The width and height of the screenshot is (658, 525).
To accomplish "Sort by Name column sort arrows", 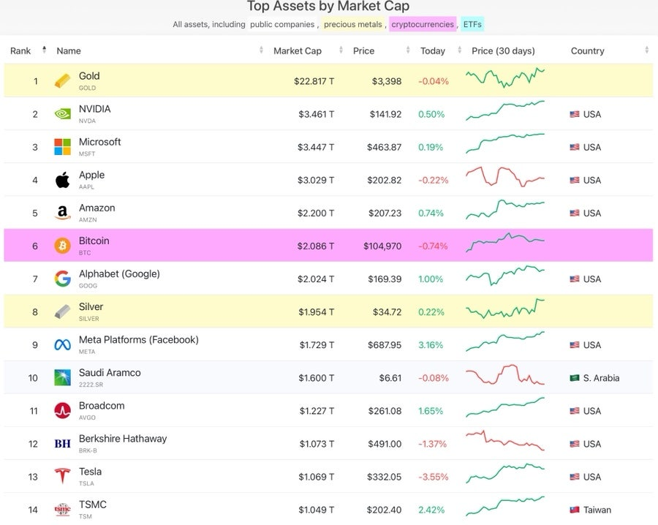I will click(261, 50).
